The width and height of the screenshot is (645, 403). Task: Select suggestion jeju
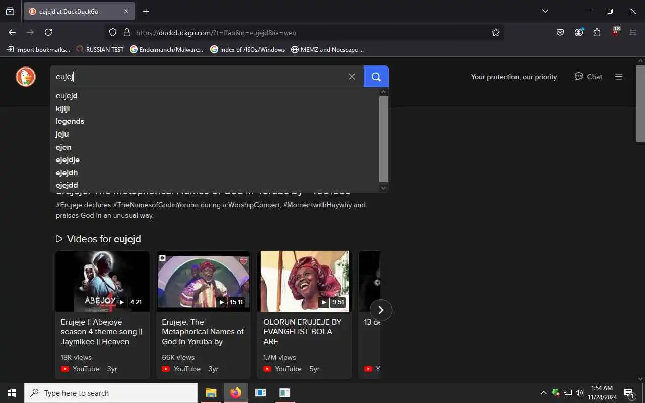pos(215,134)
